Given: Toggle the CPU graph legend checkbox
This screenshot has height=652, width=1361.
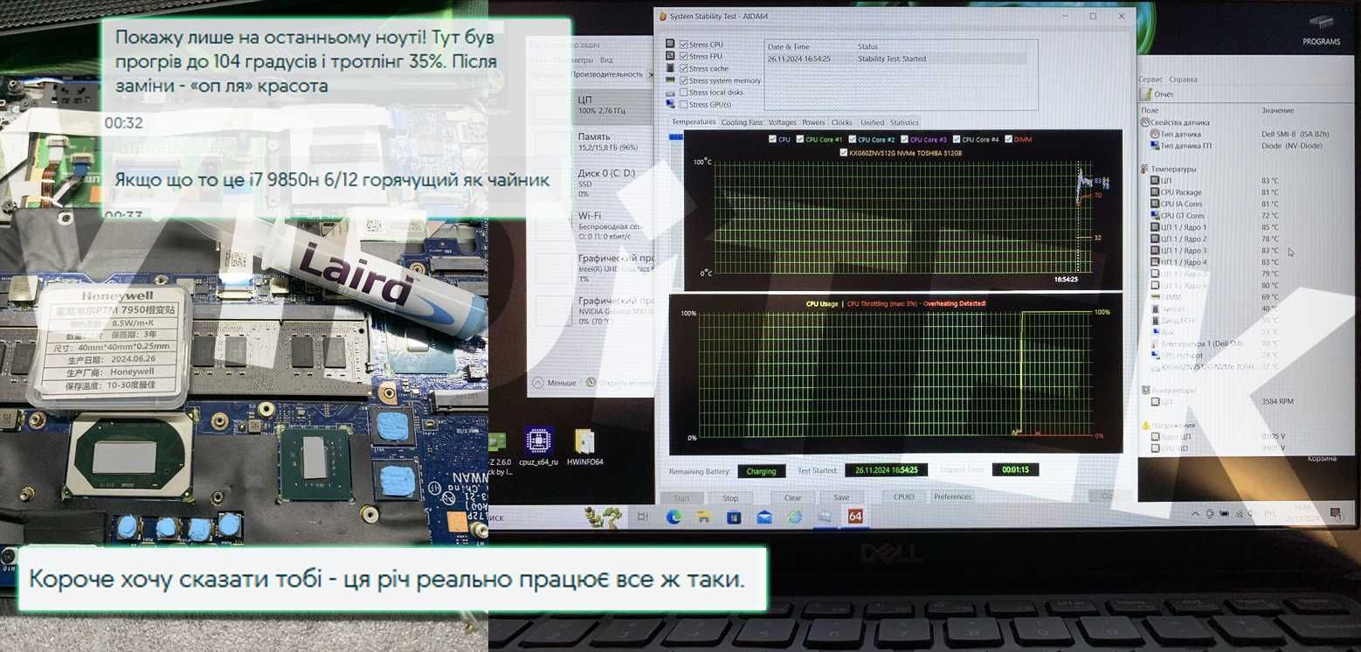Looking at the screenshot, I should [772, 139].
